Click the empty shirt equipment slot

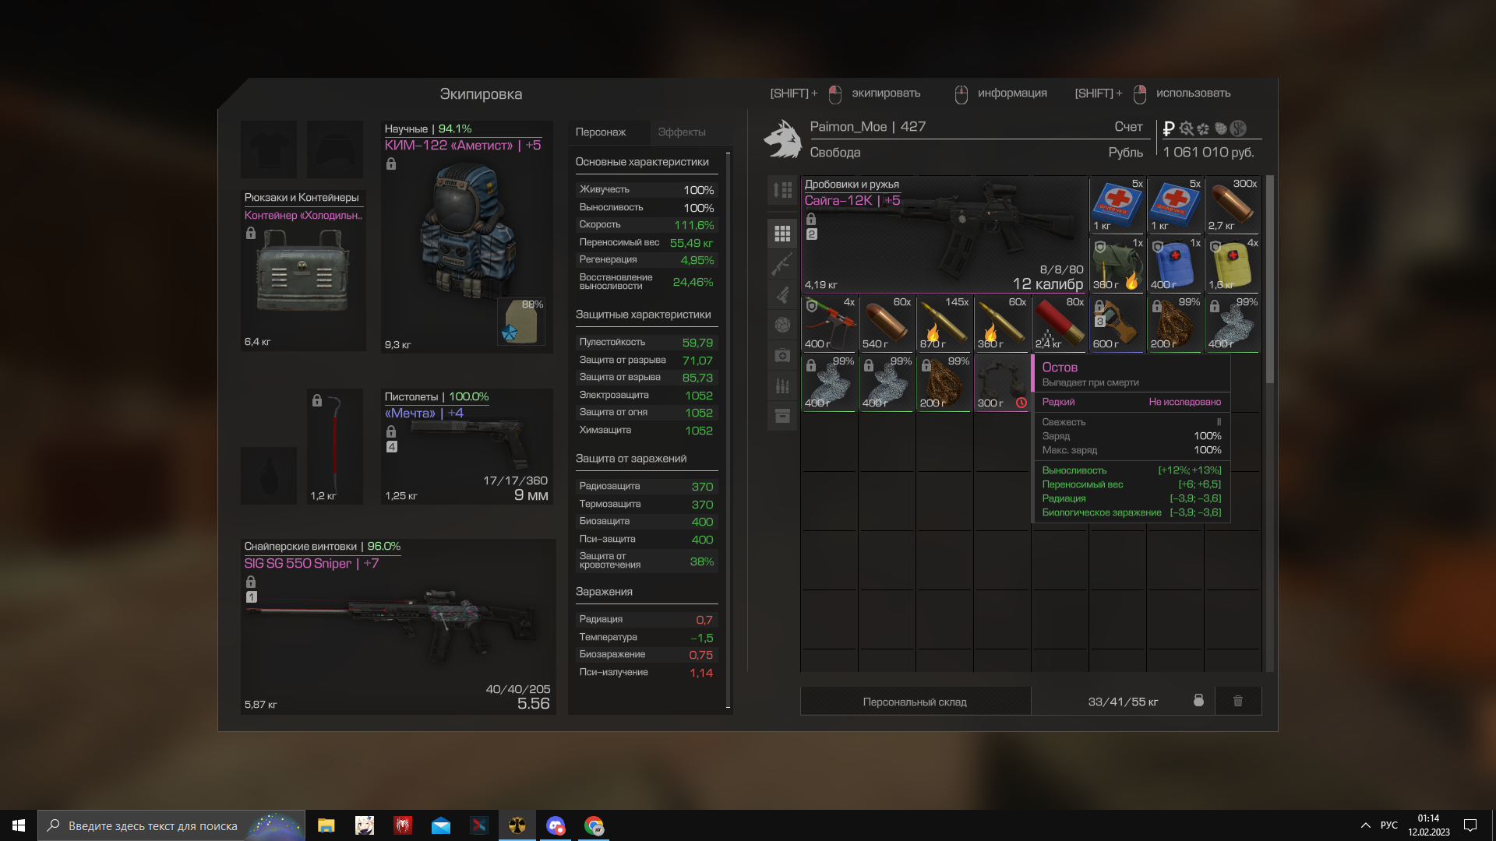269,150
